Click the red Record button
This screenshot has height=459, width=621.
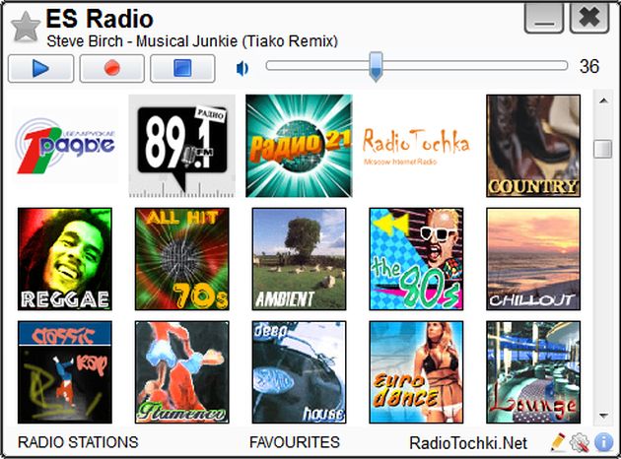click(112, 68)
